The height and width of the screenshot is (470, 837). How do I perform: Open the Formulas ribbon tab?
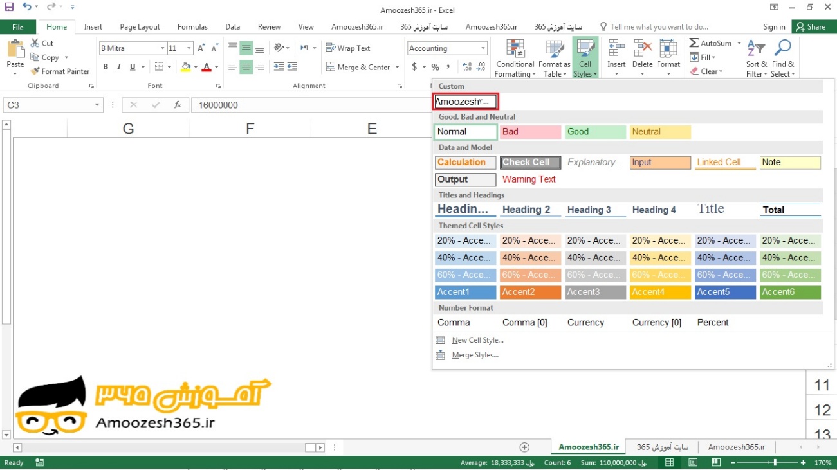(192, 27)
